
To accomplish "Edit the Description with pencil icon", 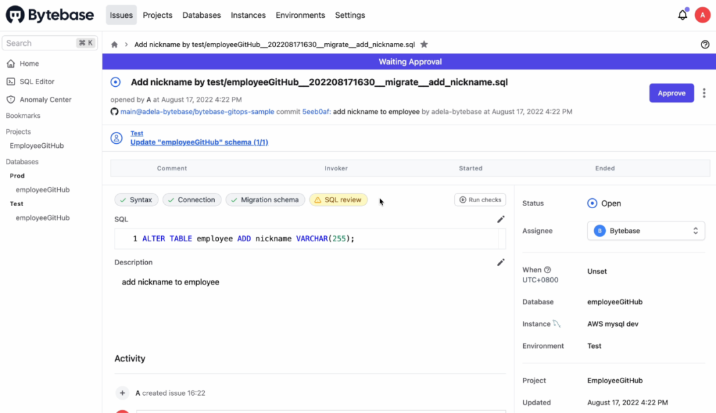I will click(x=501, y=263).
